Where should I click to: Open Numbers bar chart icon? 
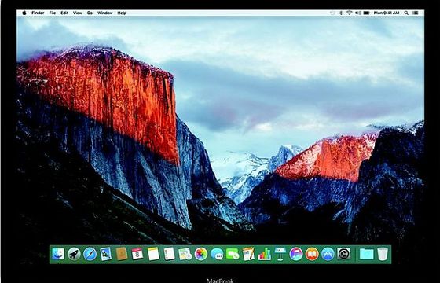click(x=264, y=254)
